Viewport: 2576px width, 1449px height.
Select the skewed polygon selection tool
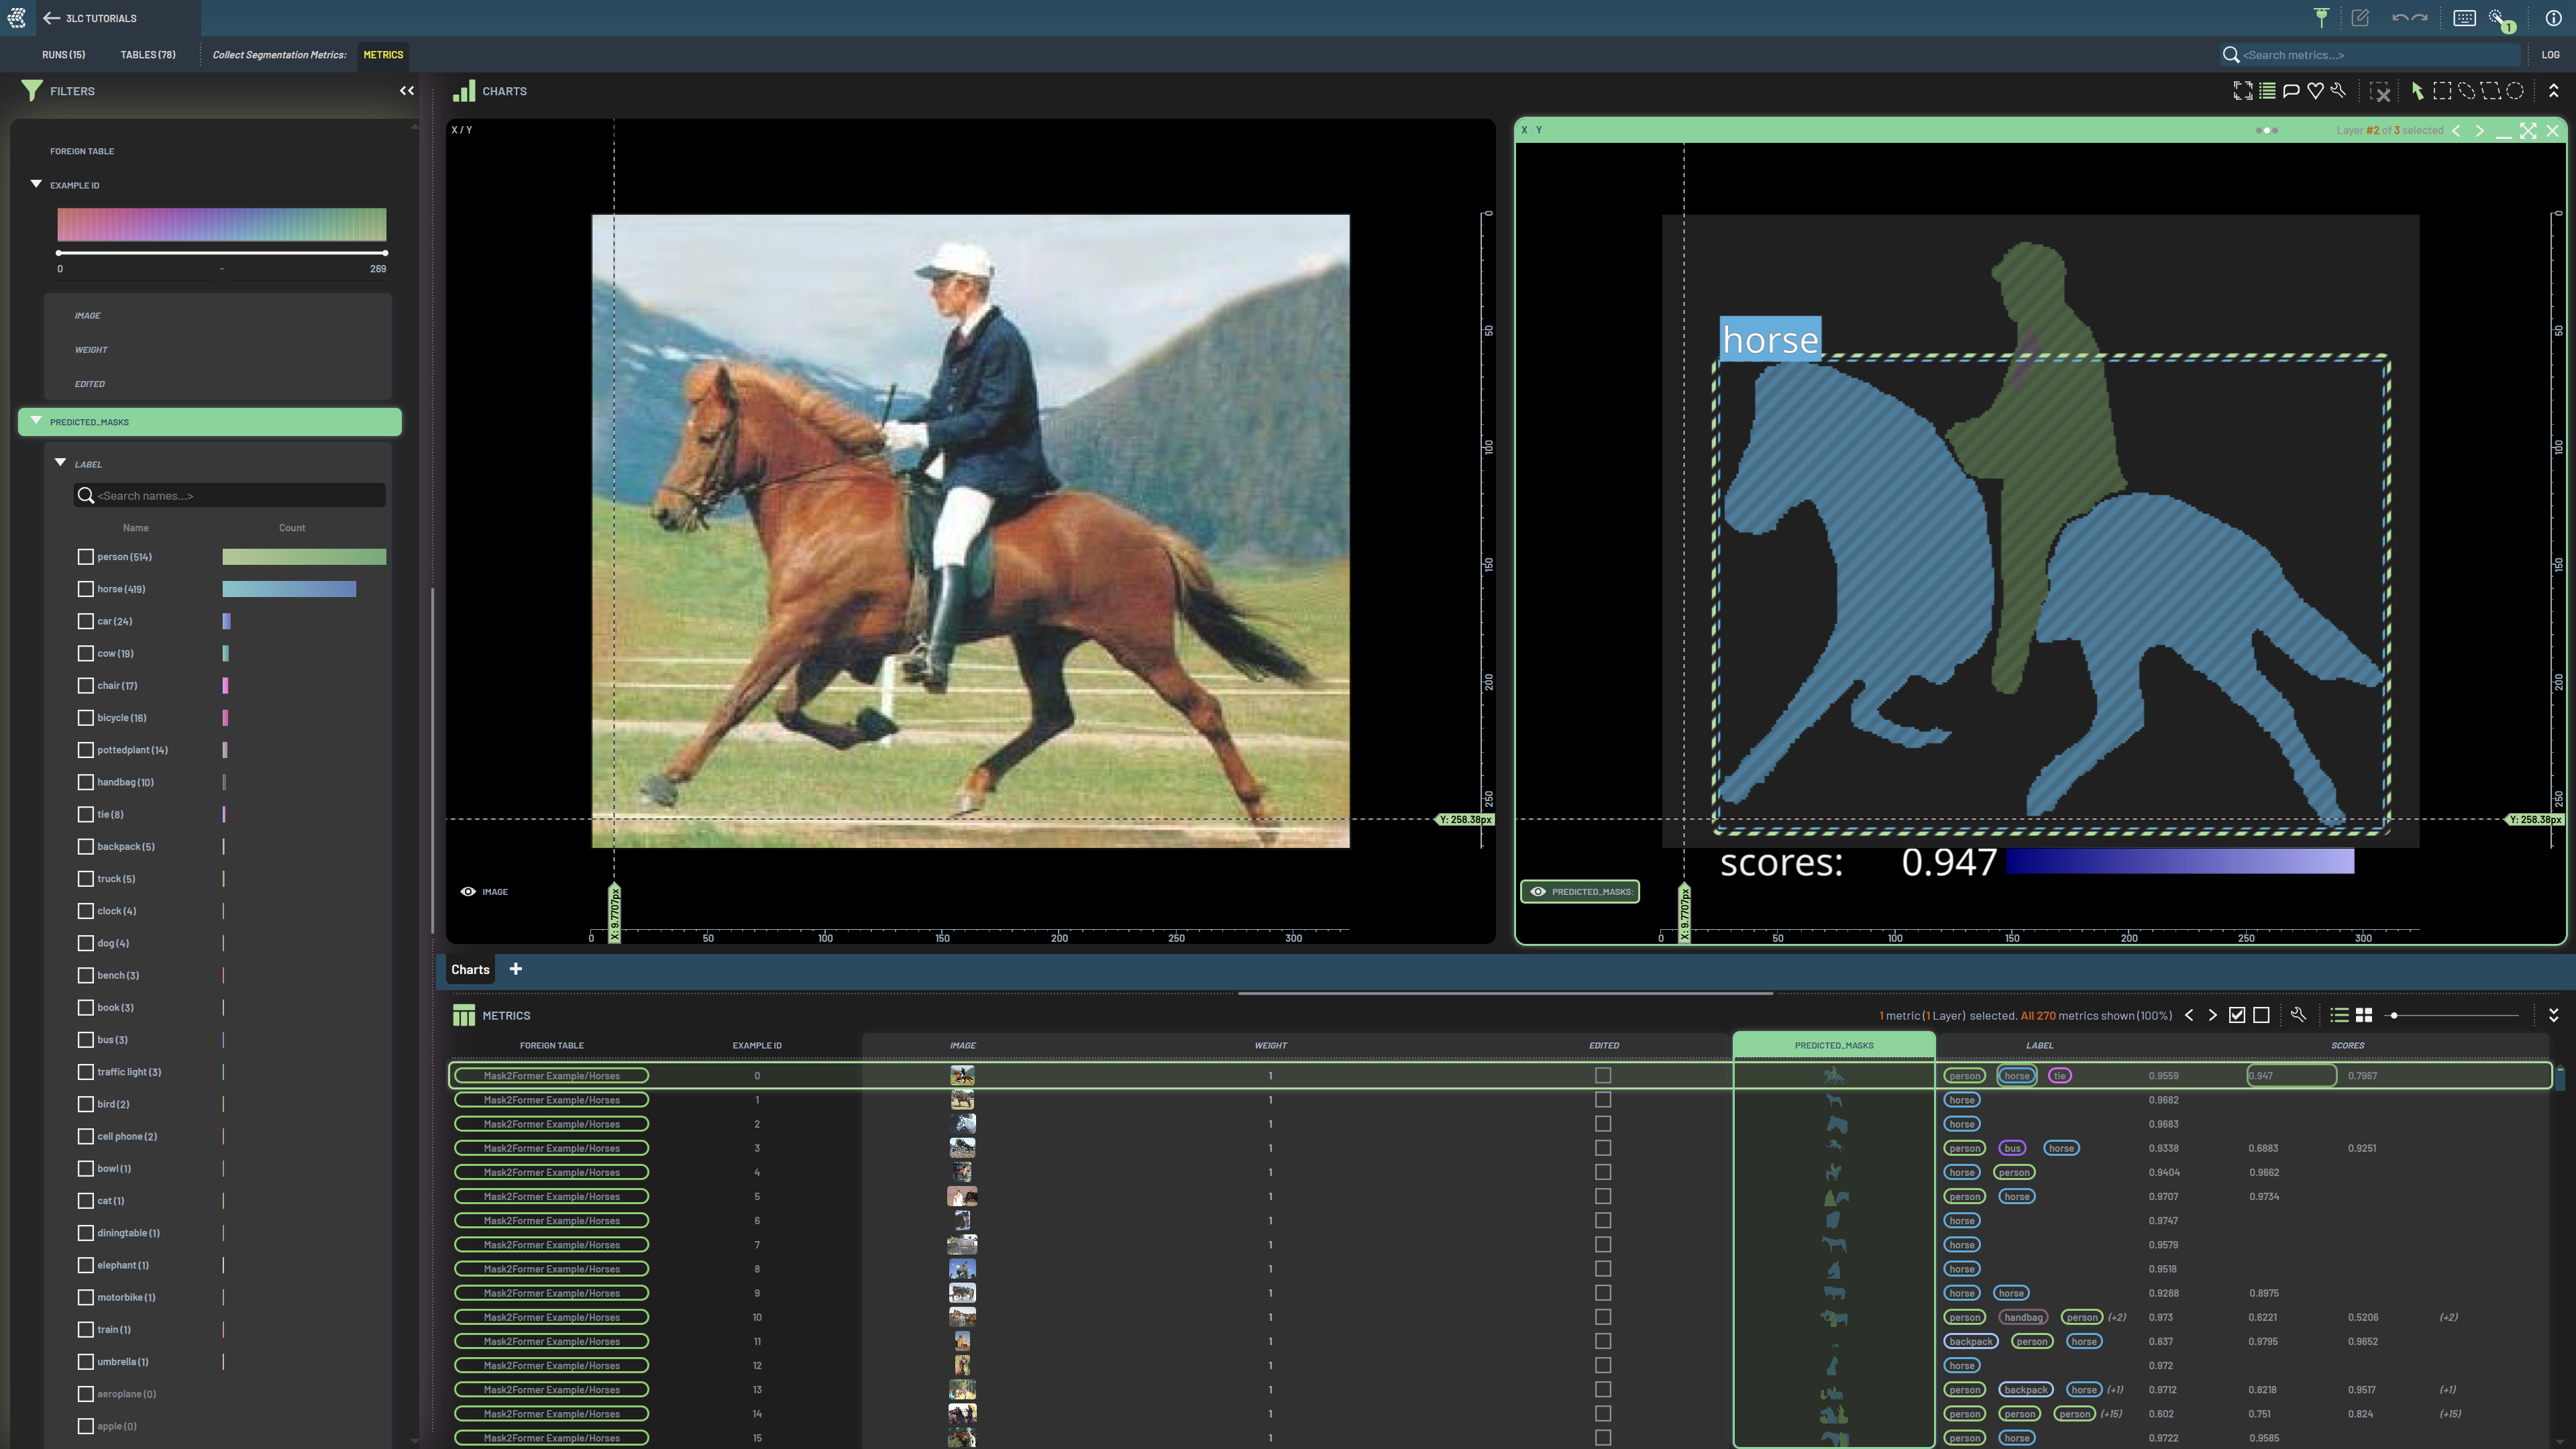pos(2491,91)
